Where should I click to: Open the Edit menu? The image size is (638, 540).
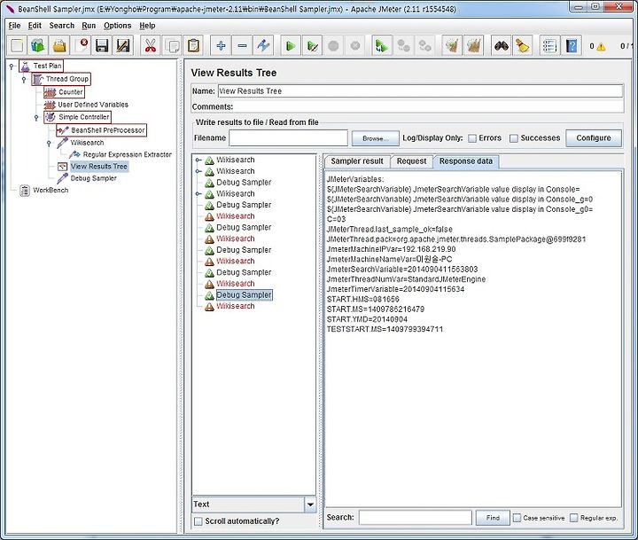pos(35,26)
